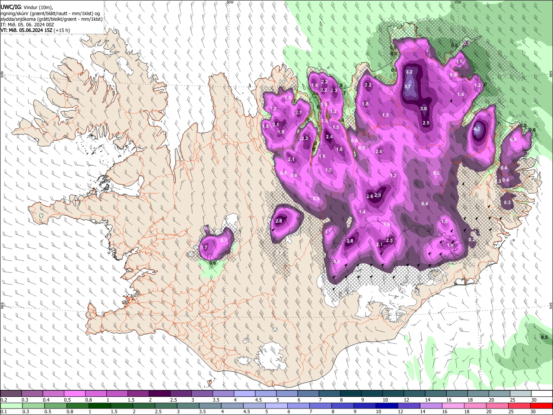Click the '3.7' precipitation value on the map
The image size is (553, 415).
(x=407, y=86)
